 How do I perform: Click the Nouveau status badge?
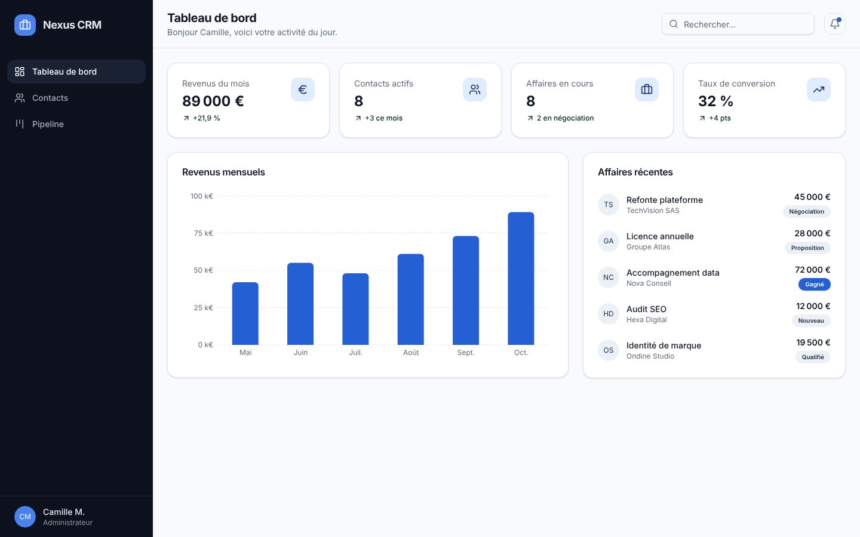811,320
